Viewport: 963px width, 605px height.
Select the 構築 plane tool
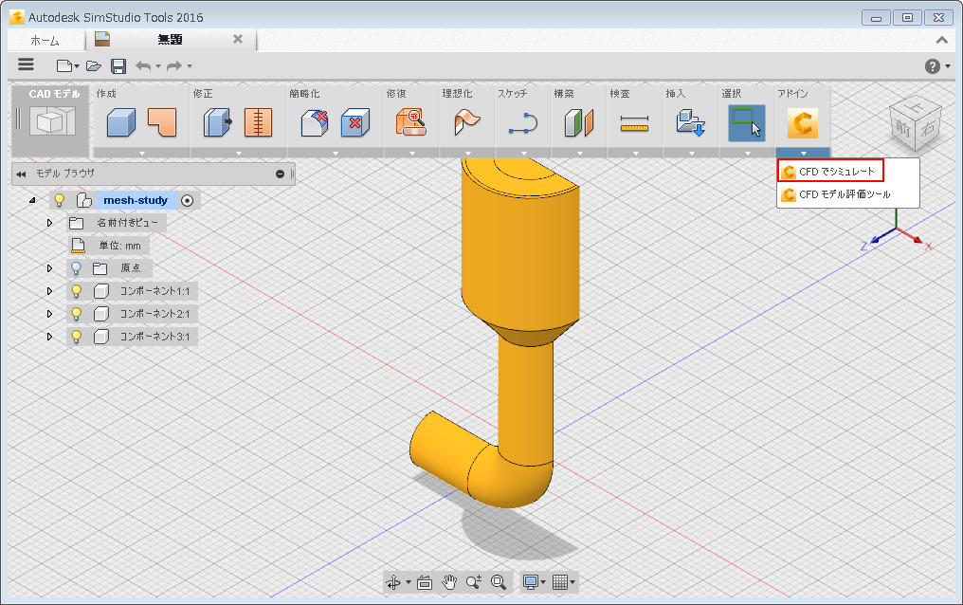click(x=578, y=122)
